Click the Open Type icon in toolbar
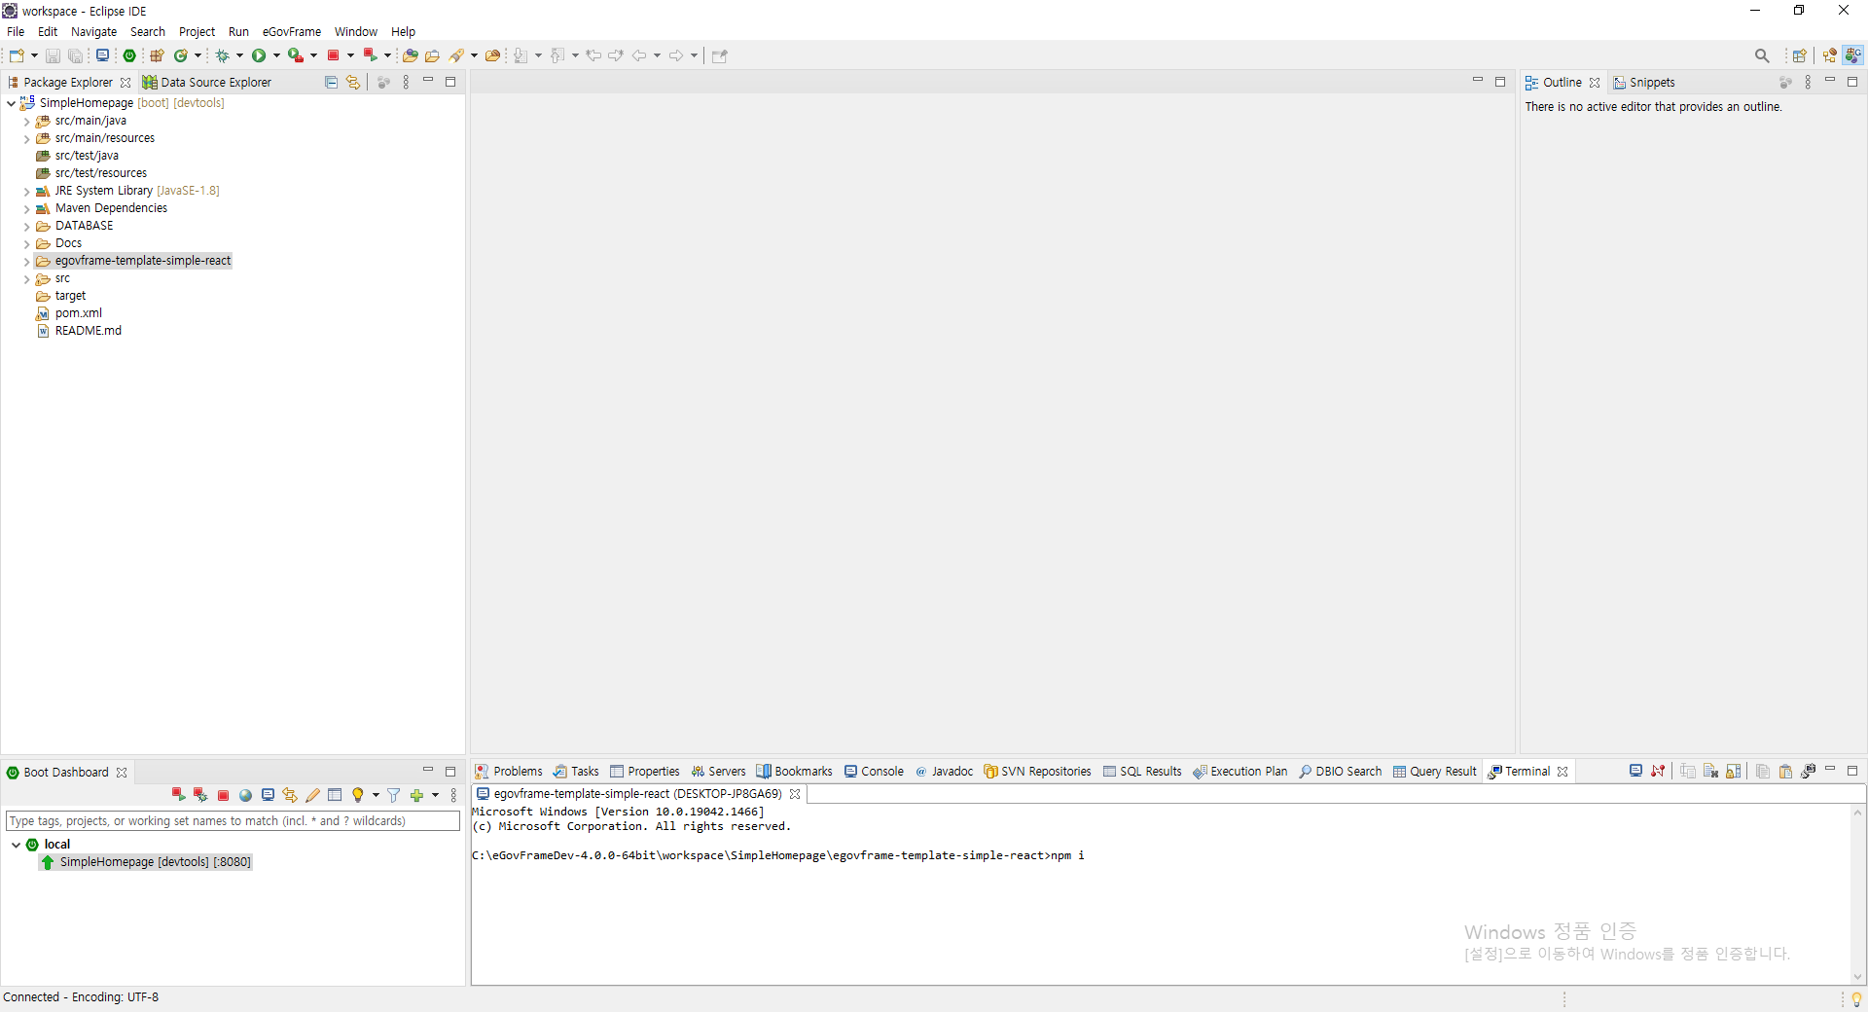Image resolution: width=1868 pixels, height=1012 pixels. (411, 55)
